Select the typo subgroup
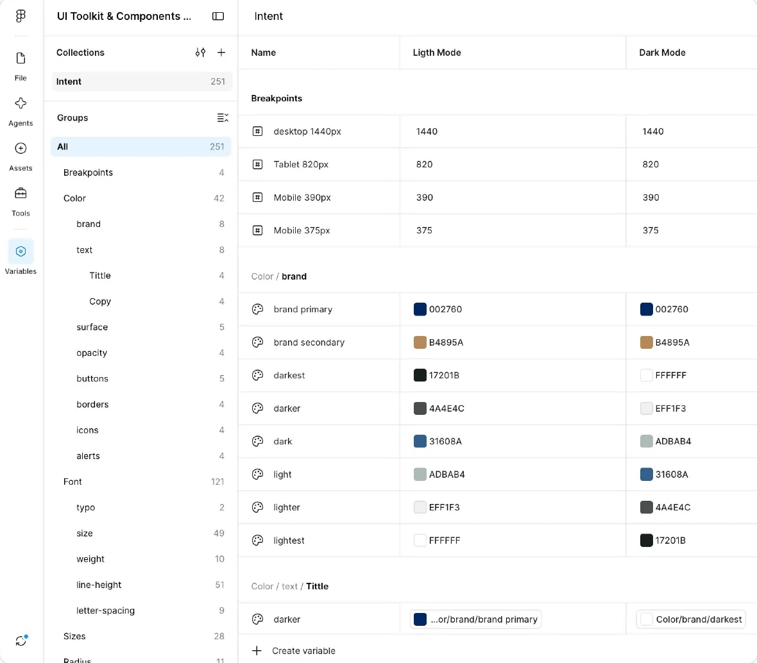Screen dimensions: 757x663 pyautogui.click(x=140, y=507)
